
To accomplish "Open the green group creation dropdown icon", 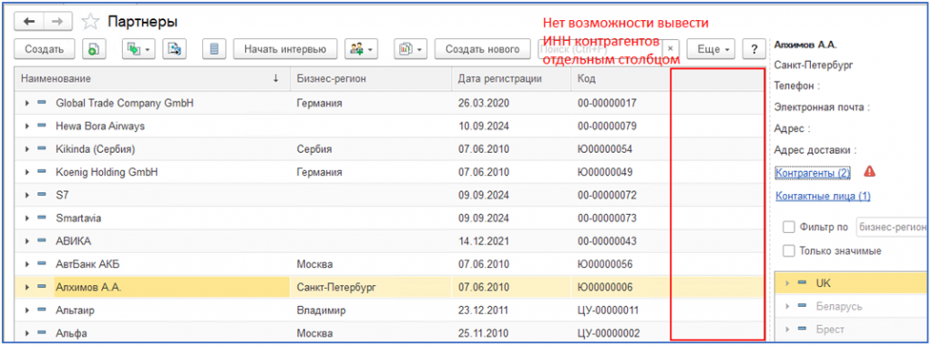I will pyautogui.click(x=138, y=49).
